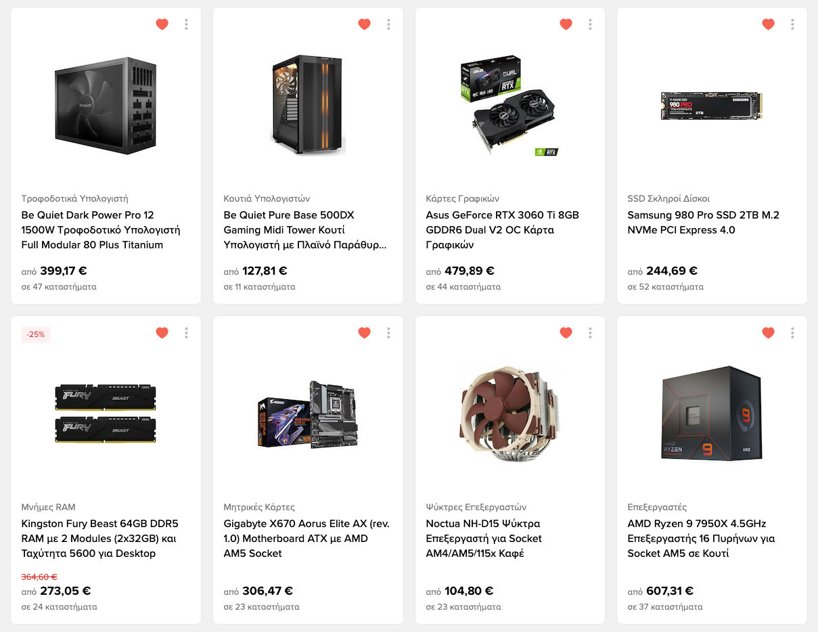Open three-dot menu on Dark Power Pro 12 card
The image size is (818, 632).
coord(186,24)
